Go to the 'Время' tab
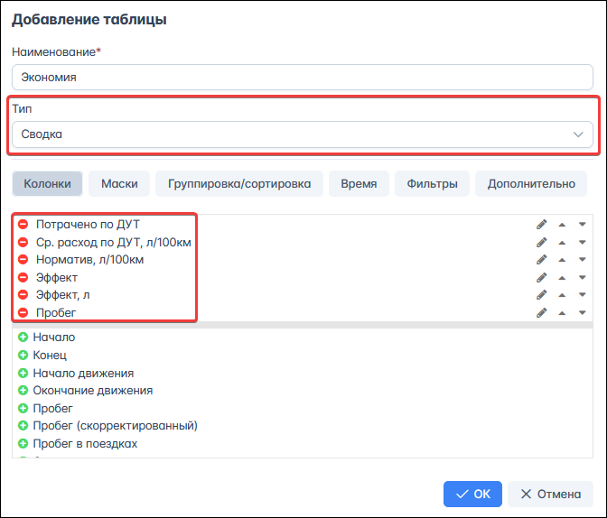Image resolution: width=607 pixels, height=518 pixels. coord(359,184)
